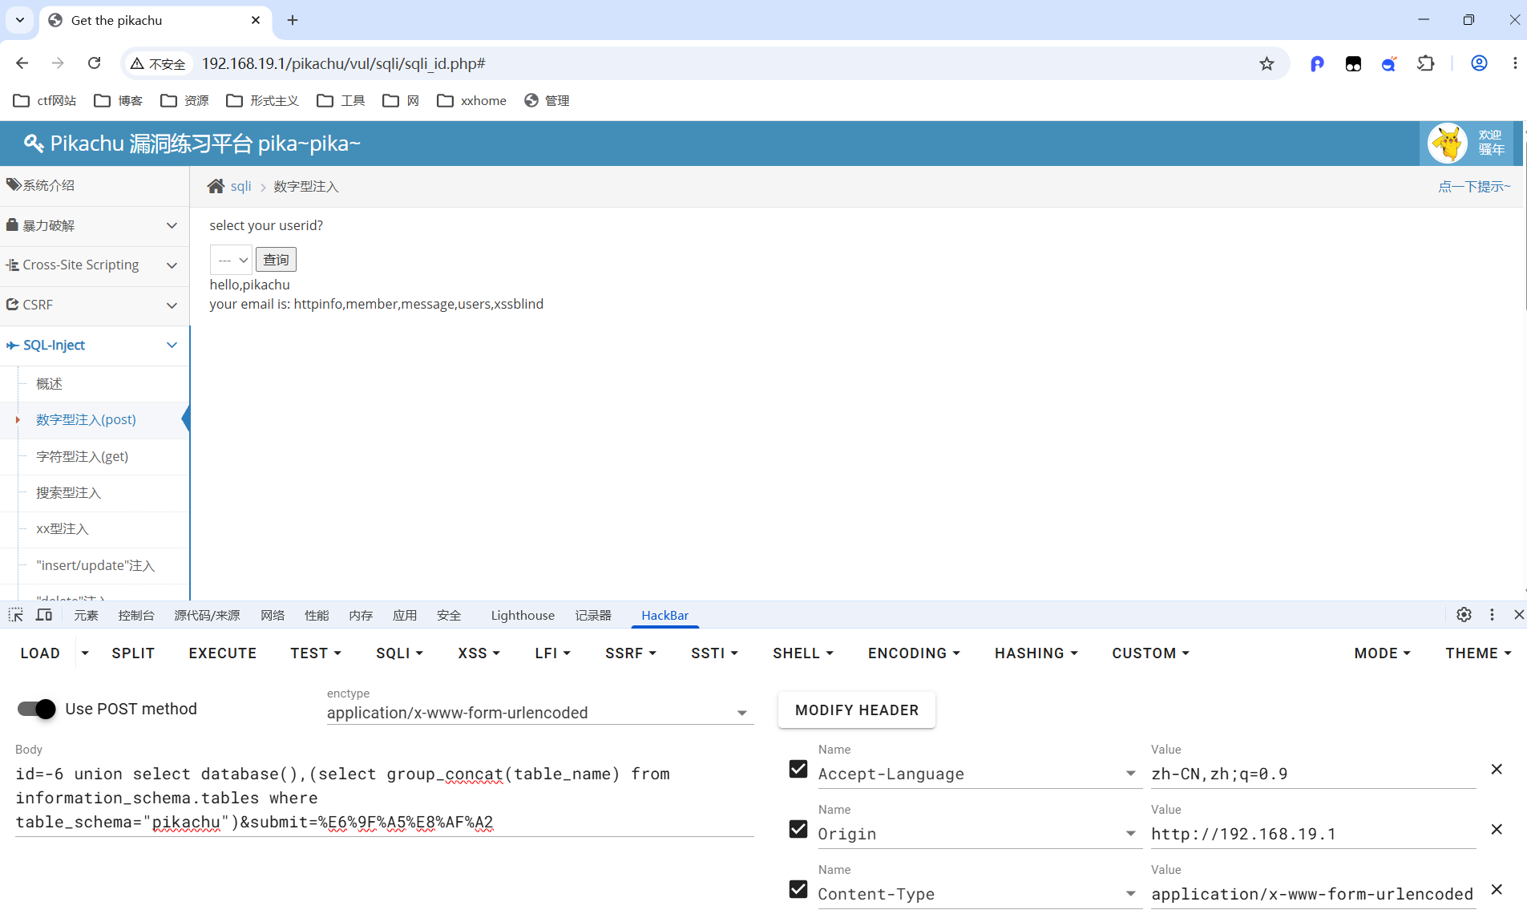Activate DevTools element inspector icon

coord(16,615)
